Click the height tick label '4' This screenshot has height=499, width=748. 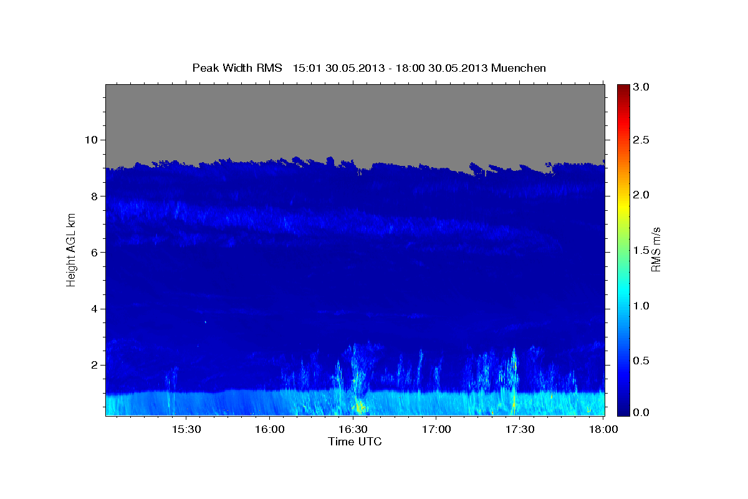click(x=95, y=309)
